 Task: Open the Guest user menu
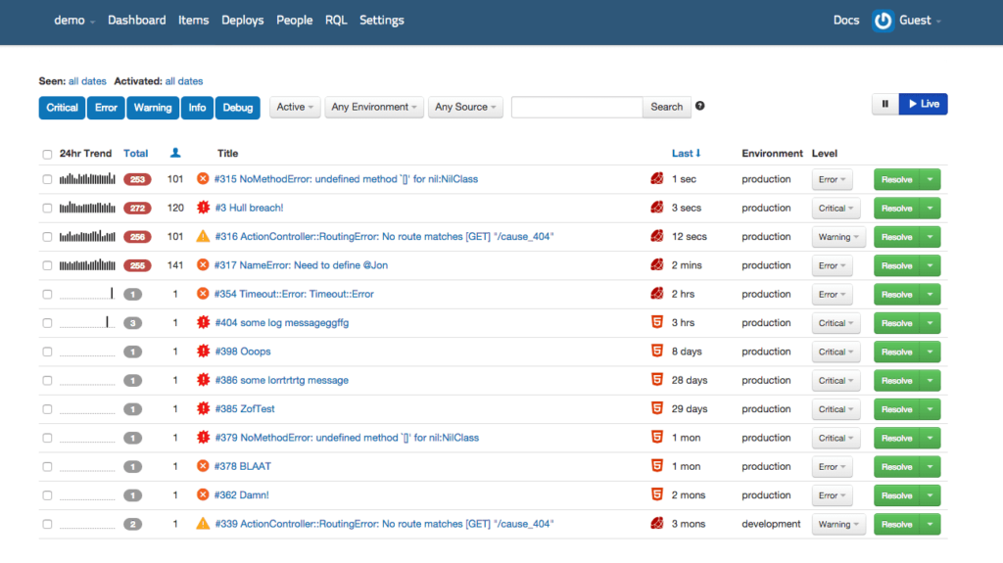tap(920, 21)
